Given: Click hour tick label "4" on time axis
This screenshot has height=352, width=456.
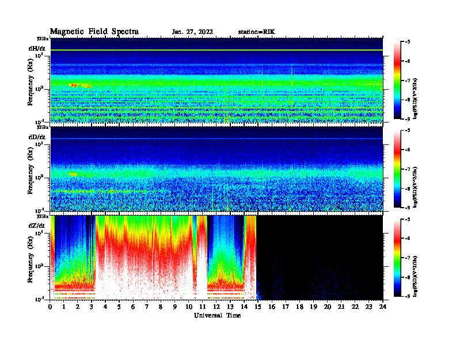Looking at the screenshot, I should (105, 307).
